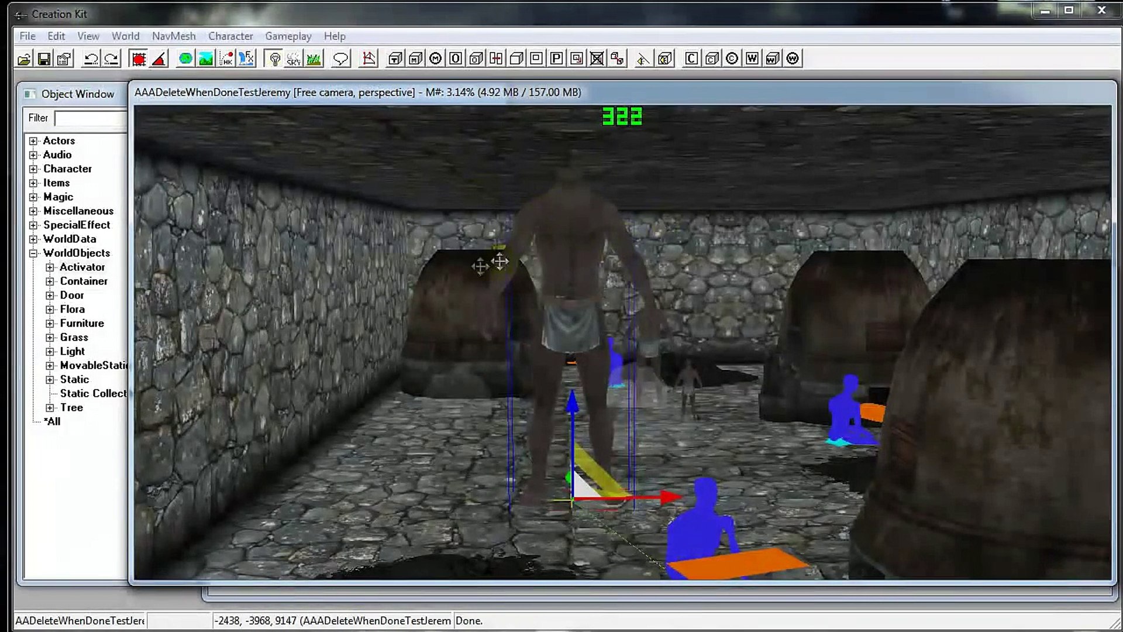The image size is (1123, 632).
Task: Click the boxed P icon
Action: (x=556, y=59)
